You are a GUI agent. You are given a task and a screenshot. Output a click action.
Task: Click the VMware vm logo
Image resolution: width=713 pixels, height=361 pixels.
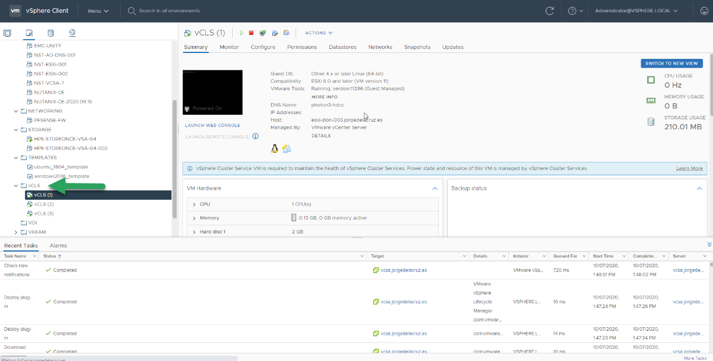tap(15, 10)
